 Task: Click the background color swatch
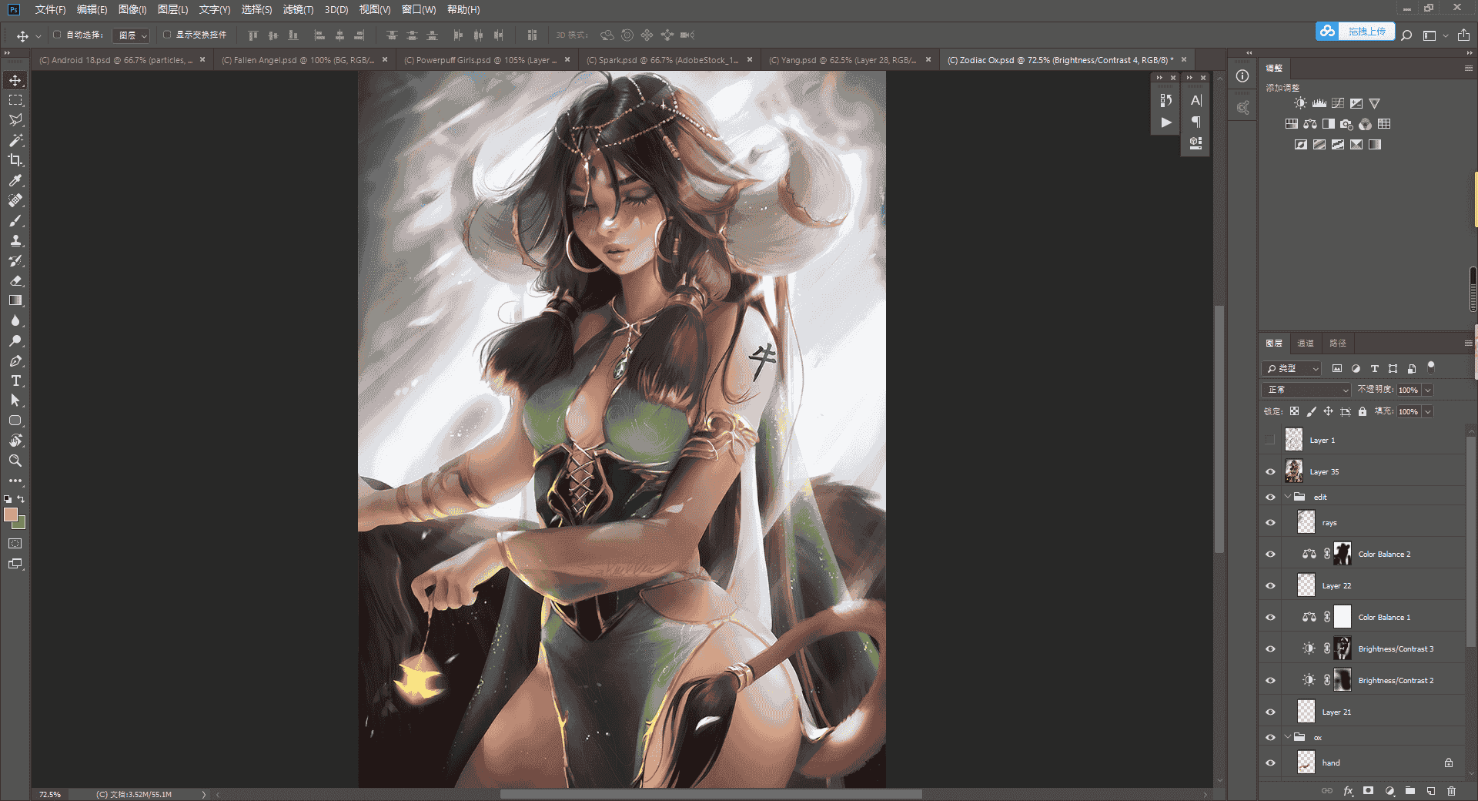(x=19, y=524)
